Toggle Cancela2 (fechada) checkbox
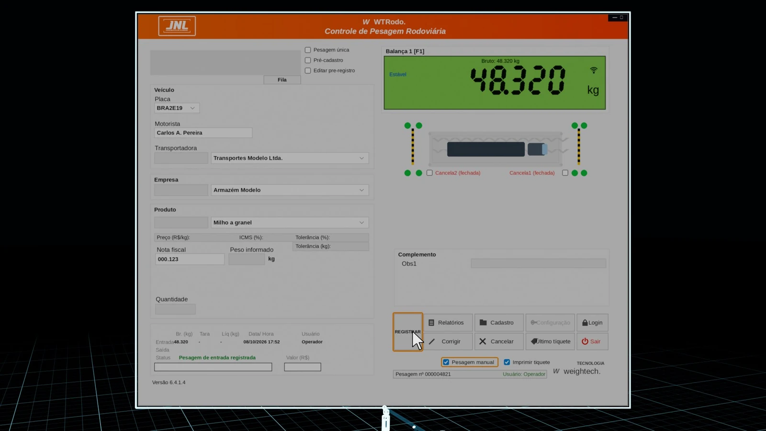This screenshot has height=431, width=766. (429, 173)
